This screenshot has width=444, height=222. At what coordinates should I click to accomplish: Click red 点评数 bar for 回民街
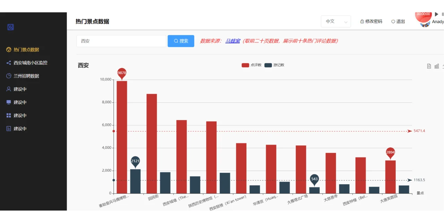tap(152, 144)
